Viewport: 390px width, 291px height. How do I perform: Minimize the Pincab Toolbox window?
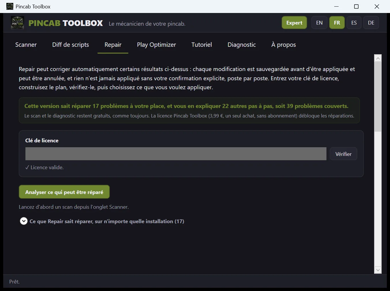pos(336,6)
